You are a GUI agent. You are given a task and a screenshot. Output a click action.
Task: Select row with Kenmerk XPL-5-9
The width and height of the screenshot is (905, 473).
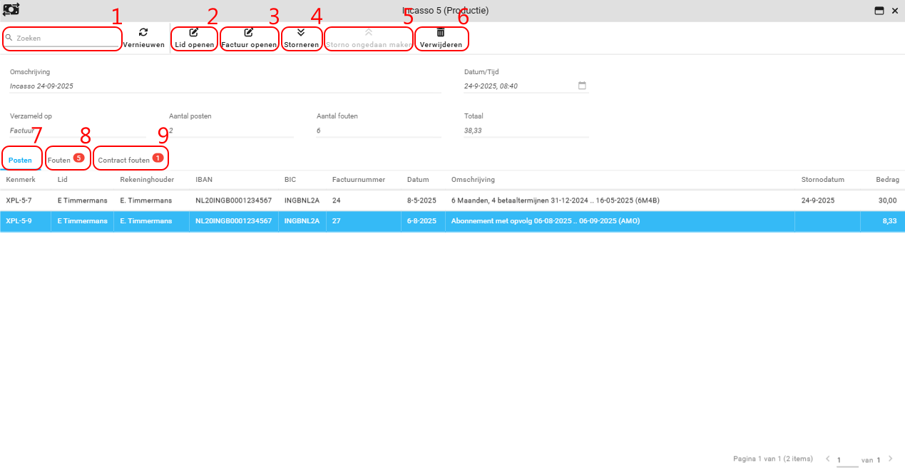[19, 221]
